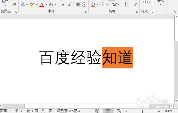The height and width of the screenshot is (113, 178).
Task: Click the horizontal scrollbar thumb
Action: [x=87, y=106]
